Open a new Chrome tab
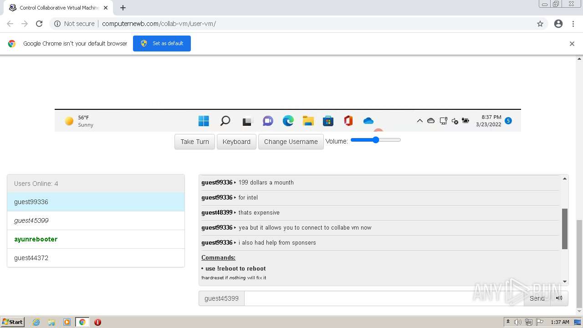Image resolution: width=583 pixels, height=328 pixels. [x=123, y=8]
